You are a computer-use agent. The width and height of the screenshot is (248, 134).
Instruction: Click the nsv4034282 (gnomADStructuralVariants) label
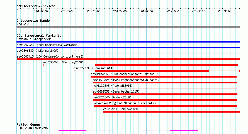[125, 103]
